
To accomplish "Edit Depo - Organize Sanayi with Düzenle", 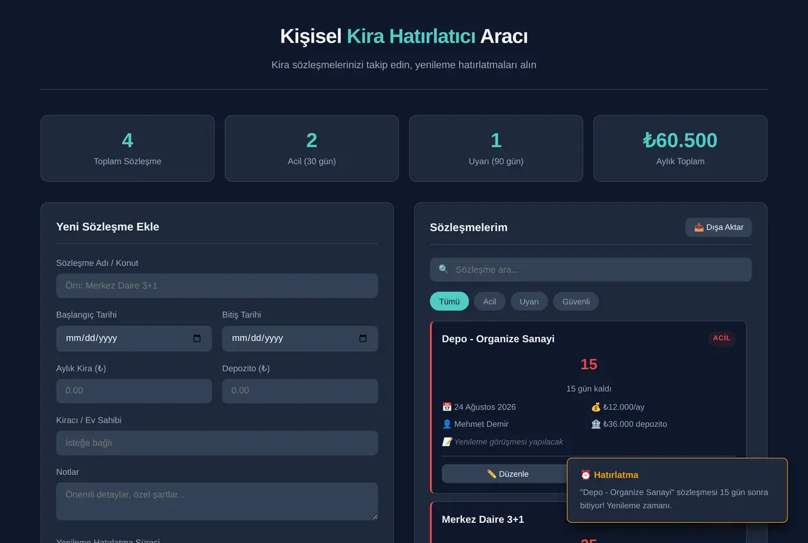I will tap(507, 474).
